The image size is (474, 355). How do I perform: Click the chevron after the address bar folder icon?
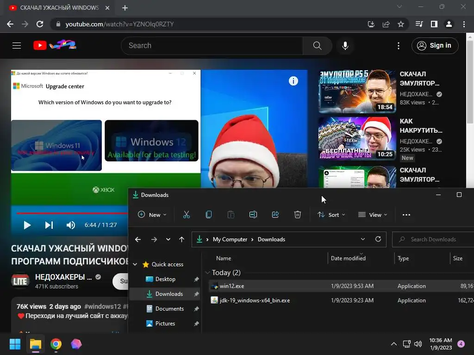207,239
